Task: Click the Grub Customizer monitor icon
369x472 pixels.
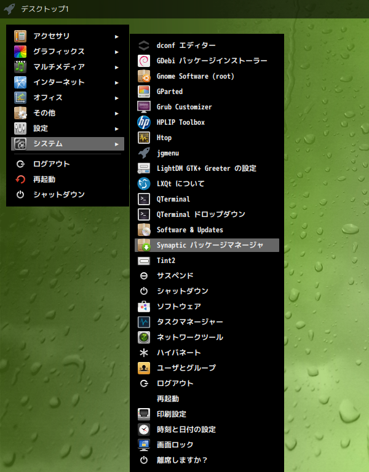Action: pyautogui.click(x=144, y=107)
